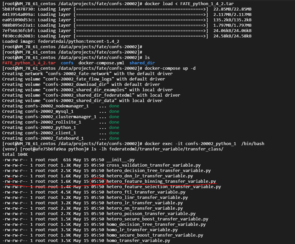The height and width of the screenshot is (244, 295).
Task: Click the green done after confs-20002_client_1
Action: tap(114, 133)
